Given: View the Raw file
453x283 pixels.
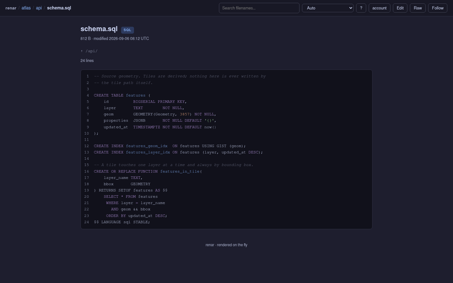Looking at the screenshot, I should pos(418,8).
